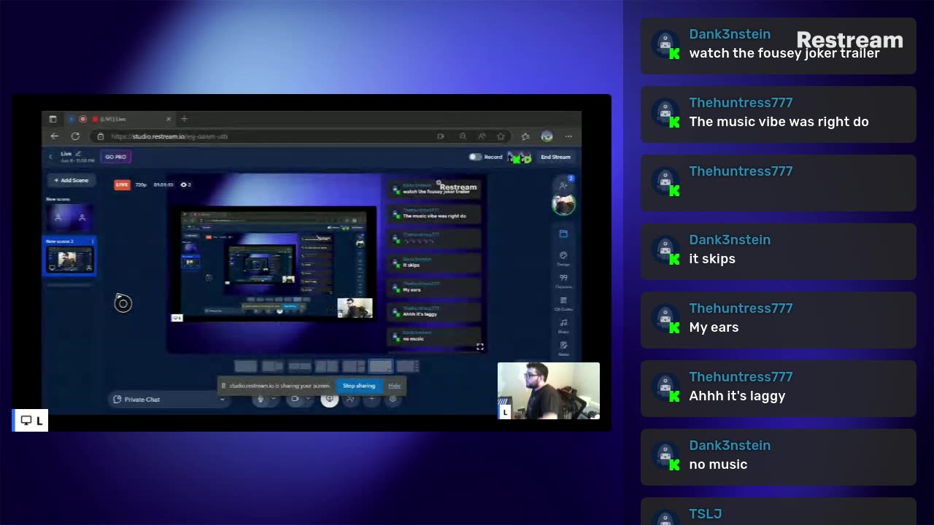Screen dimensions: 934x525
Task: Open the invite guests icon
Action: click(x=563, y=185)
